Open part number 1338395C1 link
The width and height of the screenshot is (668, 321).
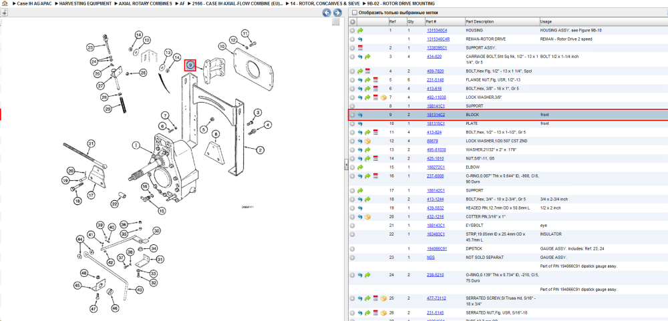point(437,47)
